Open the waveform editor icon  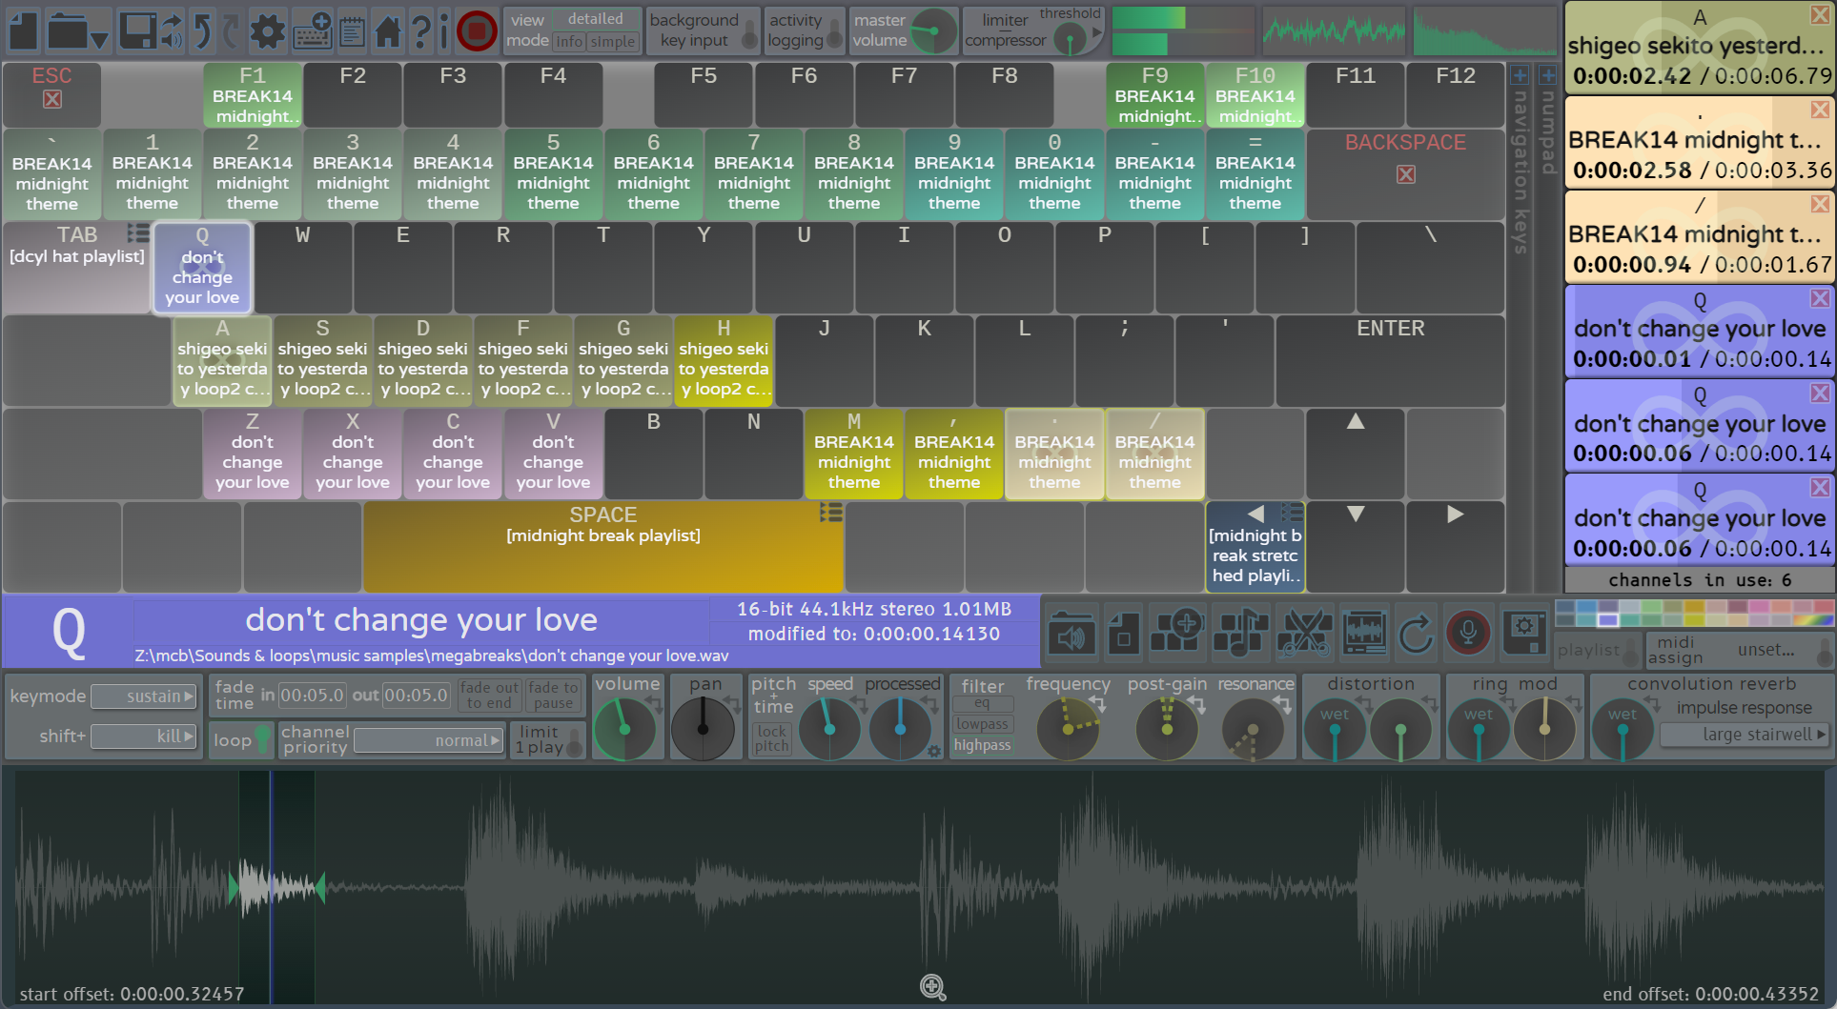point(1364,632)
